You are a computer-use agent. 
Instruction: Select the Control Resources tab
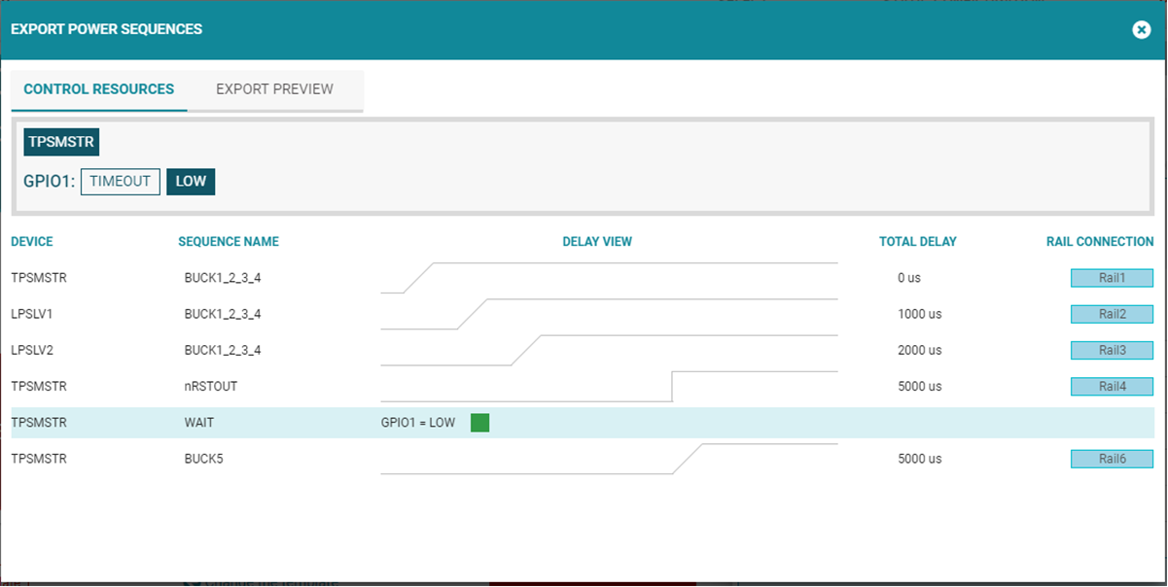tap(99, 89)
